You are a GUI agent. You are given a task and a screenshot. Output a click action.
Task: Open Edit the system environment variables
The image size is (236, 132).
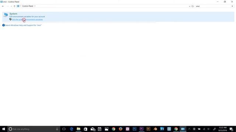click(27, 19)
